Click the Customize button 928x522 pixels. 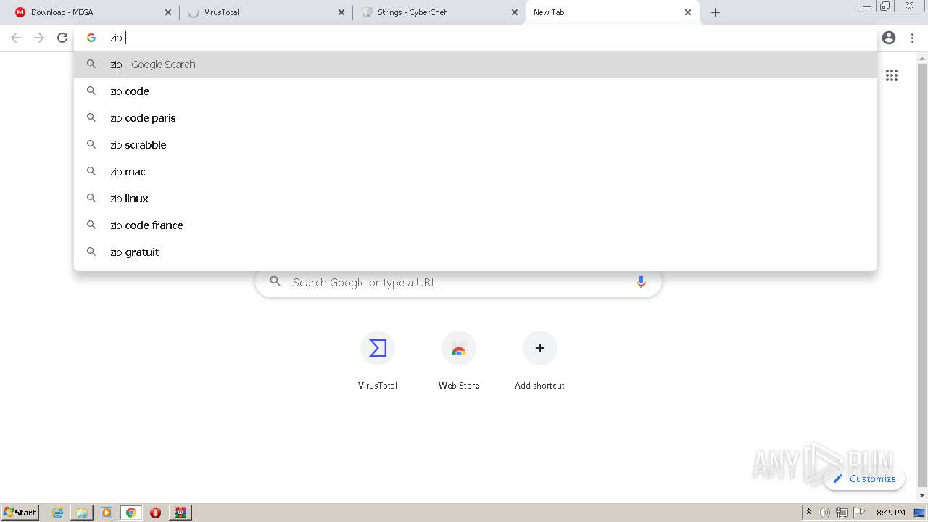click(x=864, y=478)
